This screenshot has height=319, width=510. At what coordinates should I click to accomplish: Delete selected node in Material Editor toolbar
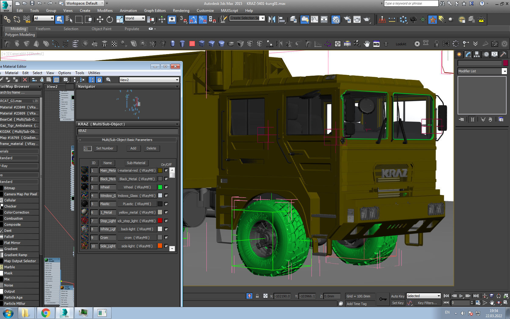[x=25, y=80]
